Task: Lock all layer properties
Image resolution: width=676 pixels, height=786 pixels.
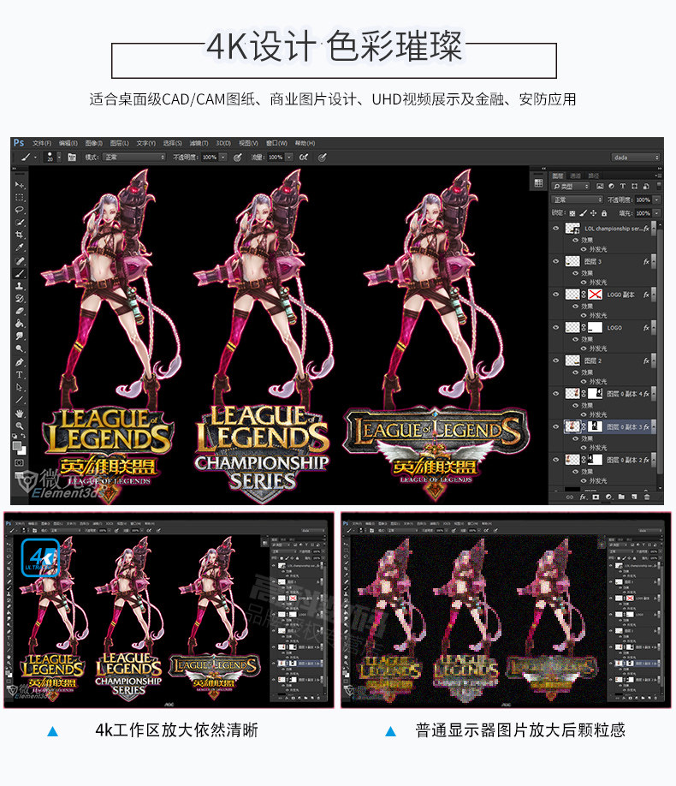Action: click(604, 213)
